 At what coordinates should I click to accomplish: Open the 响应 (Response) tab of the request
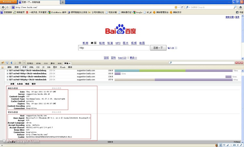click(27, 84)
